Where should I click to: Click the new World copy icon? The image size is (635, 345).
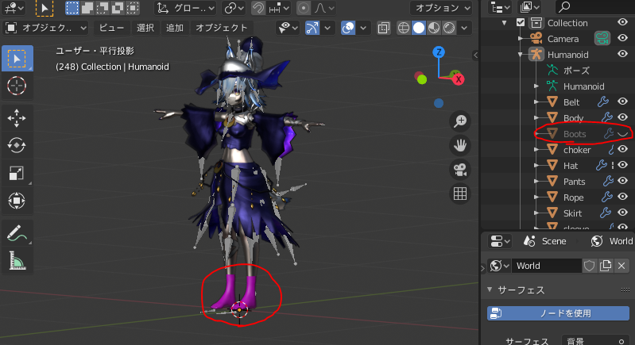606,266
